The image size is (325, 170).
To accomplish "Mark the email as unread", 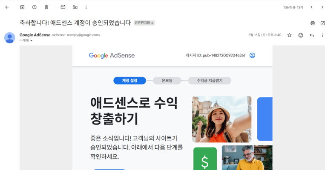I will click(63, 7).
